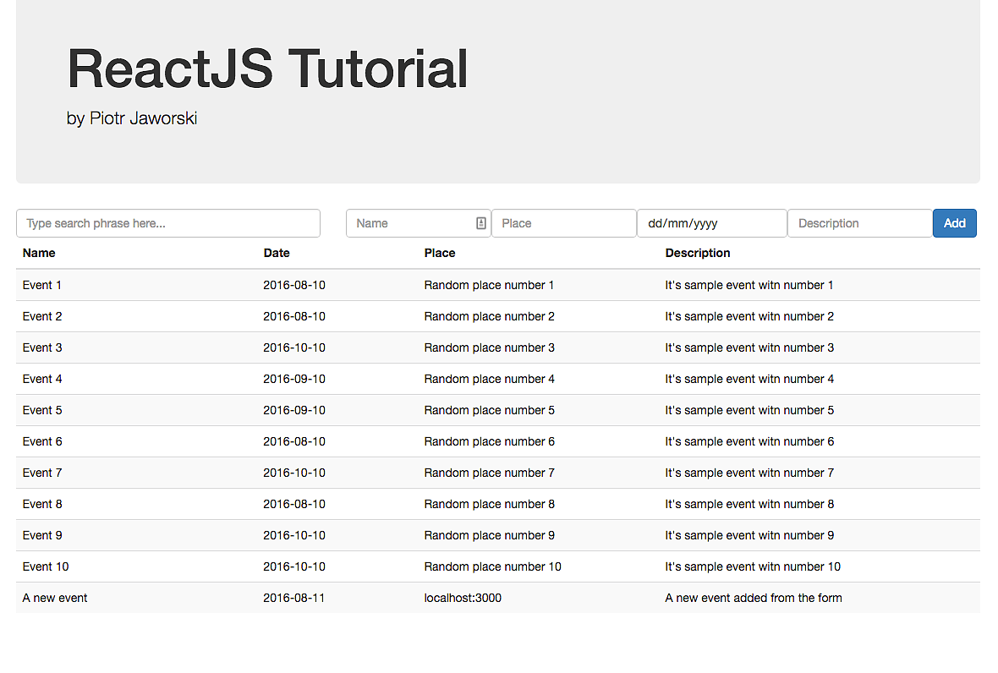Click 'It's sample event witn number 10'
998x673 pixels.
[x=753, y=566]
